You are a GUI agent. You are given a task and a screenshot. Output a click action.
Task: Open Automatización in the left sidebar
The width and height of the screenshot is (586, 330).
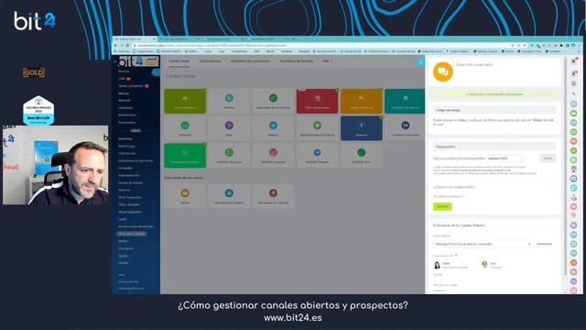coord(129,175)
